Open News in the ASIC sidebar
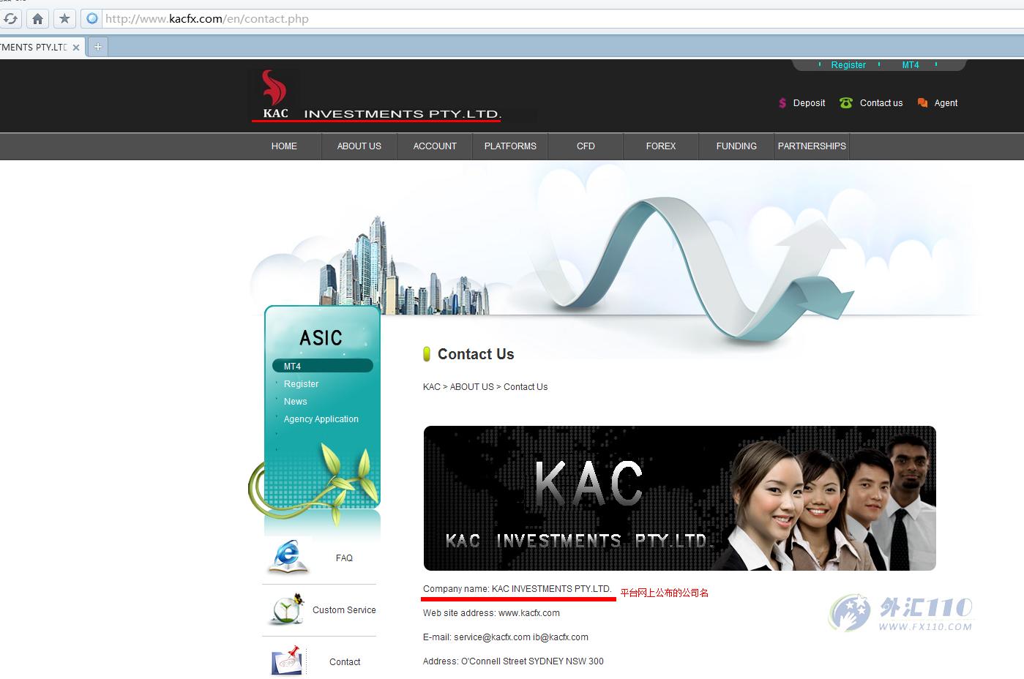 [x=296, y=402]
